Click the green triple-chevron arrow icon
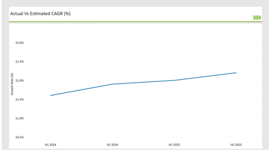 [257, 17]
